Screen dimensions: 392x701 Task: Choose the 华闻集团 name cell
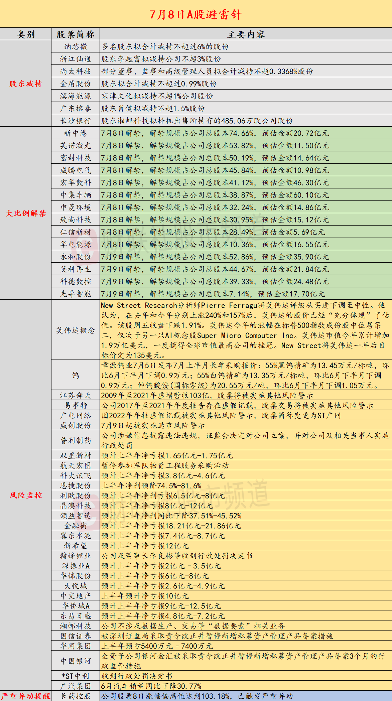[76, 646]
